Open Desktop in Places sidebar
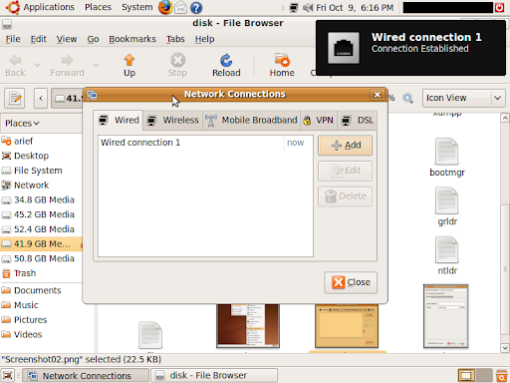Viewport: 510px width, 383px height. tap(41, 156)
